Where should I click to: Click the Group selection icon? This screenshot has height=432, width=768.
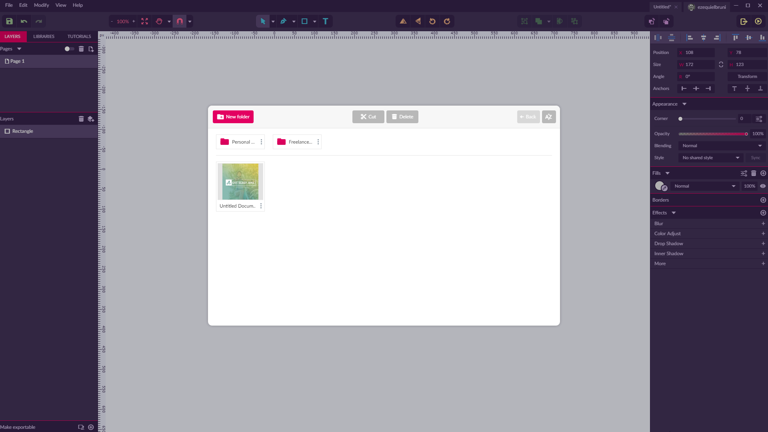click(524, 21)
